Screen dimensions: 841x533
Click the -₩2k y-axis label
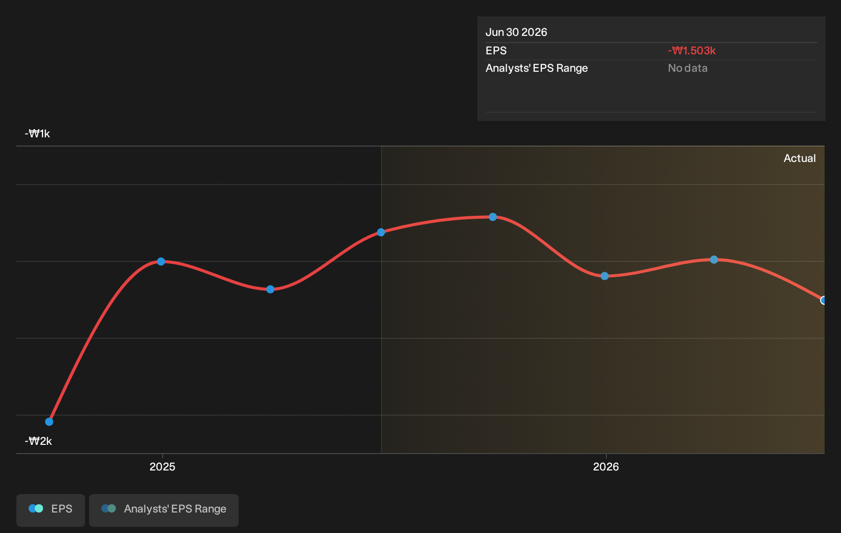tap(38, 441)
